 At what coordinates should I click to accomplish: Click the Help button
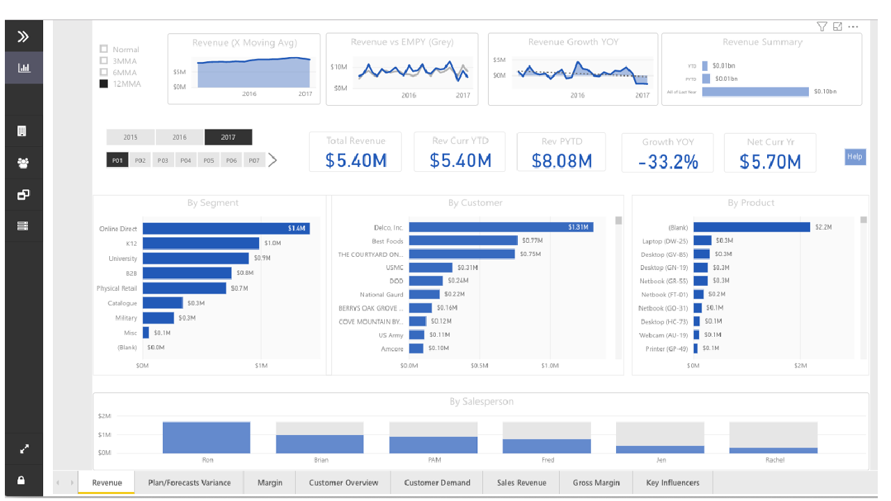tap(855, 157)
